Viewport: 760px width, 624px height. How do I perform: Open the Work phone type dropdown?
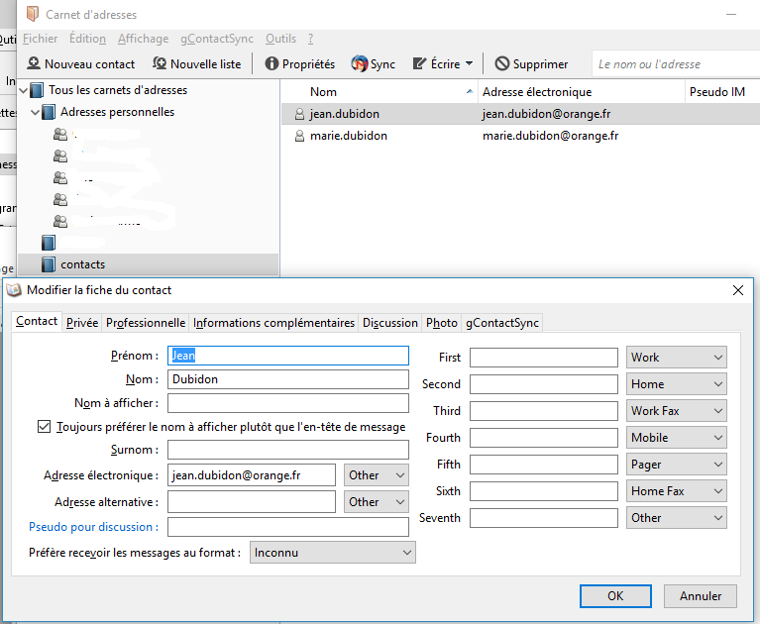point(676,358)
